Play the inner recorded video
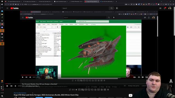The height and width of the screenshot is (98, 175). pyautogui.click(x=23, y=77)
